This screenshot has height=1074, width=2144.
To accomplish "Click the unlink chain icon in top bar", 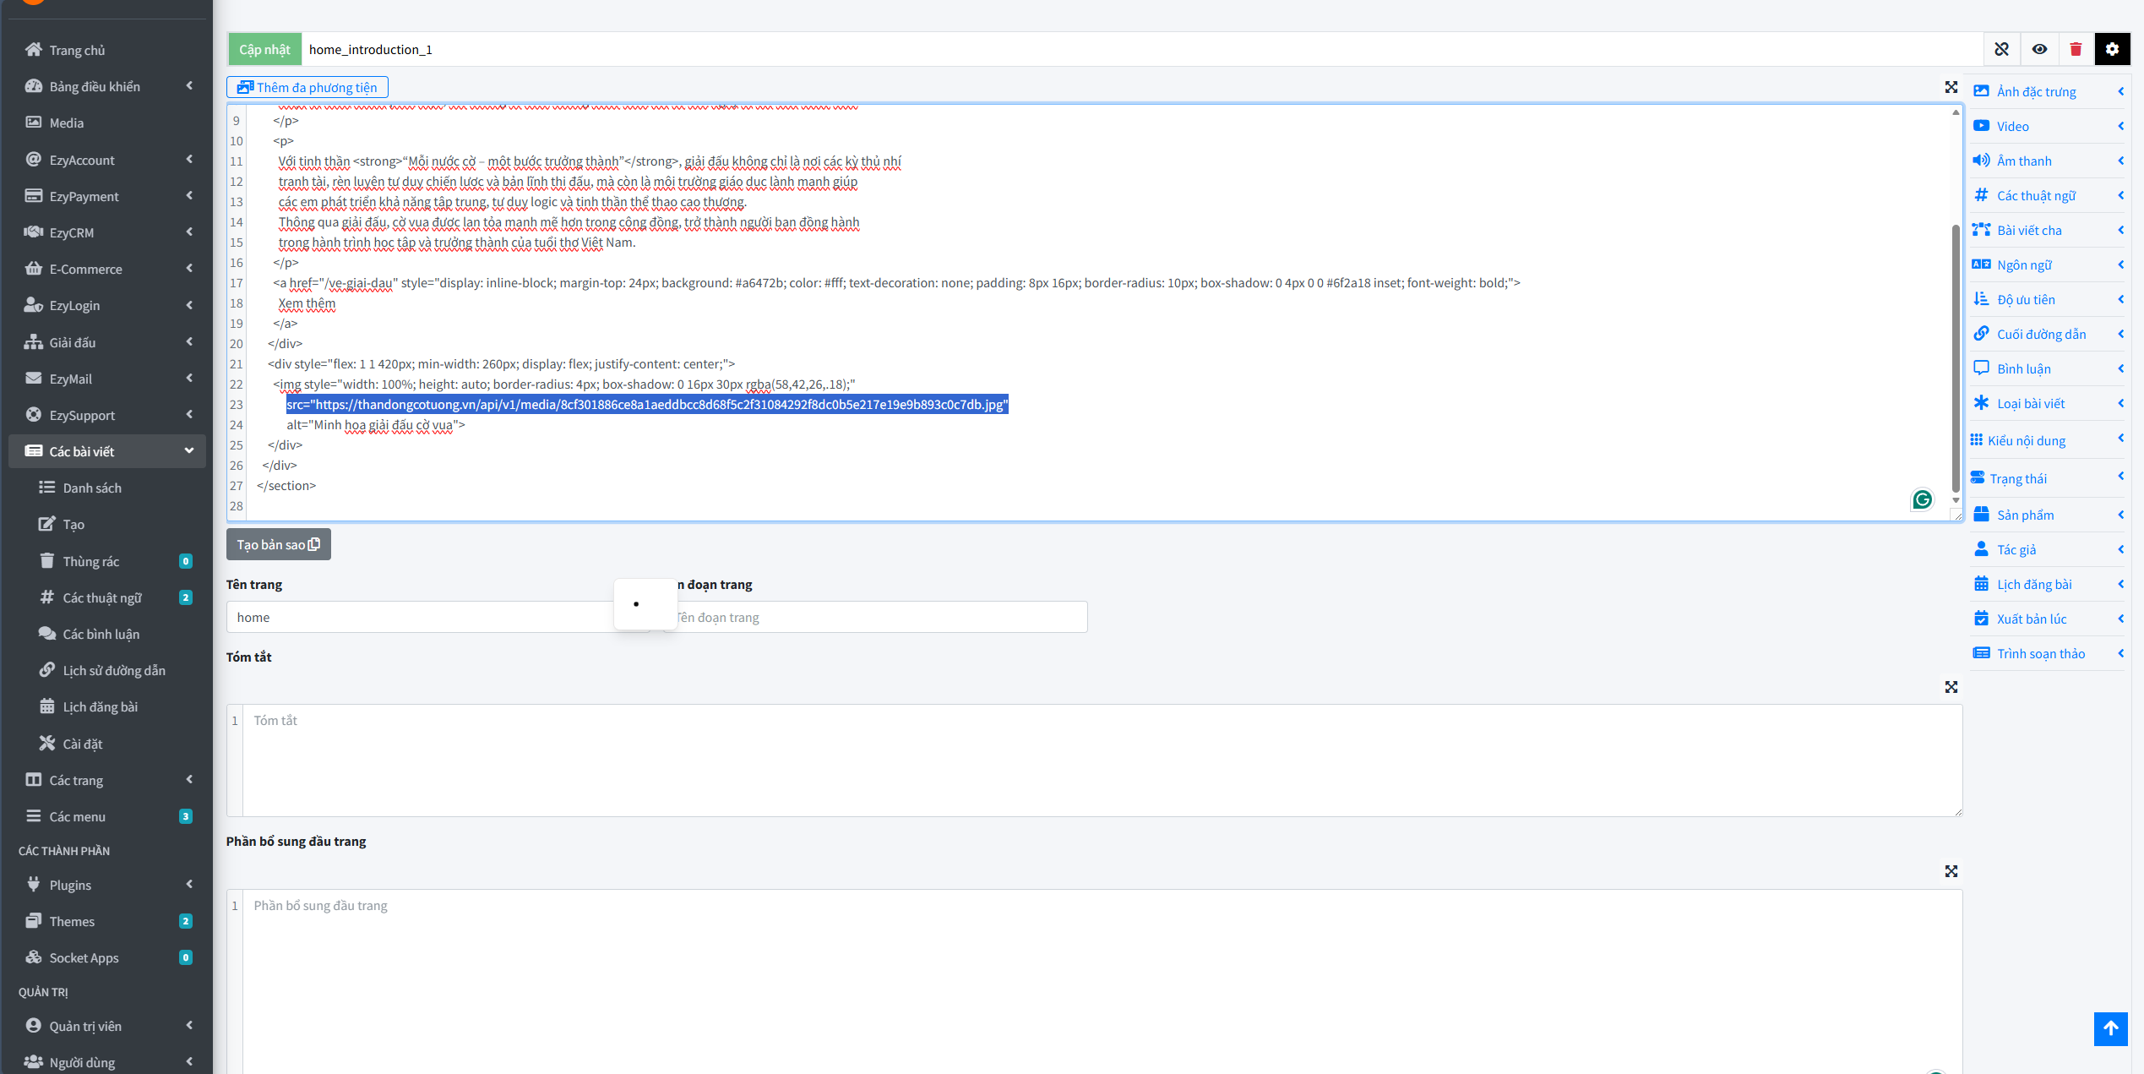I will (x=2001, y=49).
